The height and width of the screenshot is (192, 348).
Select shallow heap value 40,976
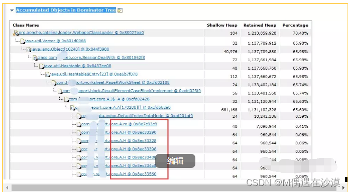click(x=230, y=51)
